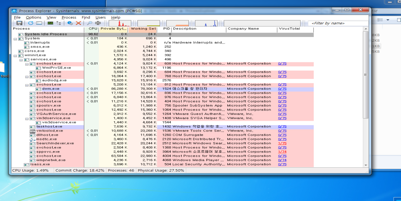Click the SearchIndexer.exe process icon
The height and width of the screenshot is (201, 401).
(32, 143)
